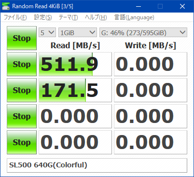Click the 511.9 read result bar

(75, 64)
